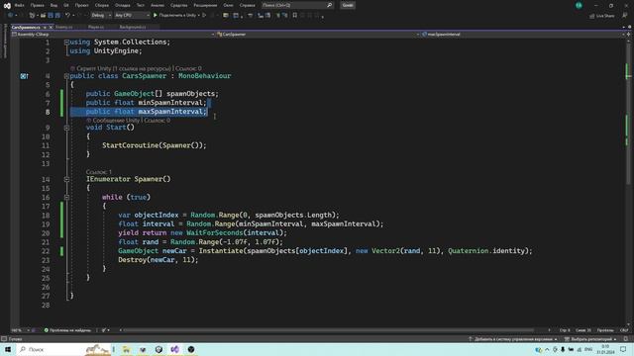Click the Live Share button
The height and width of the screenshot is (356, 634).
point(602,16)
